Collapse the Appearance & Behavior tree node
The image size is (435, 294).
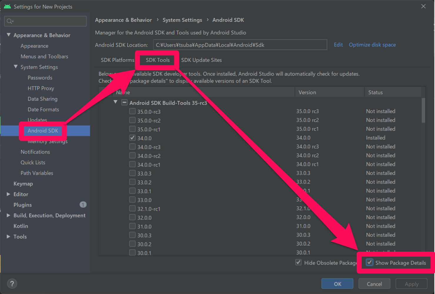[x=9, y=35]
